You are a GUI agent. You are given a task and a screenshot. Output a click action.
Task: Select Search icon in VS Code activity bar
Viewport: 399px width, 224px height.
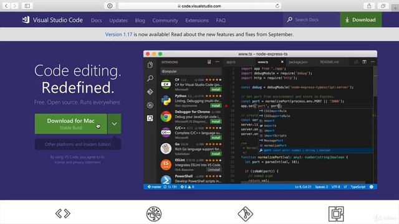tap(150, 78)
